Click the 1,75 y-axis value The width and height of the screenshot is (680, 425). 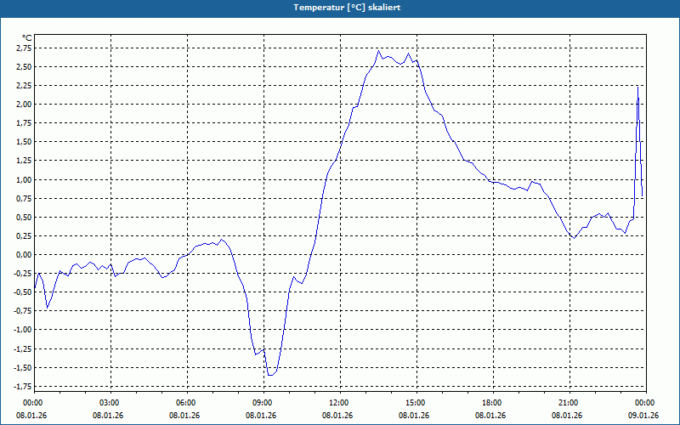tap(24, 123)
